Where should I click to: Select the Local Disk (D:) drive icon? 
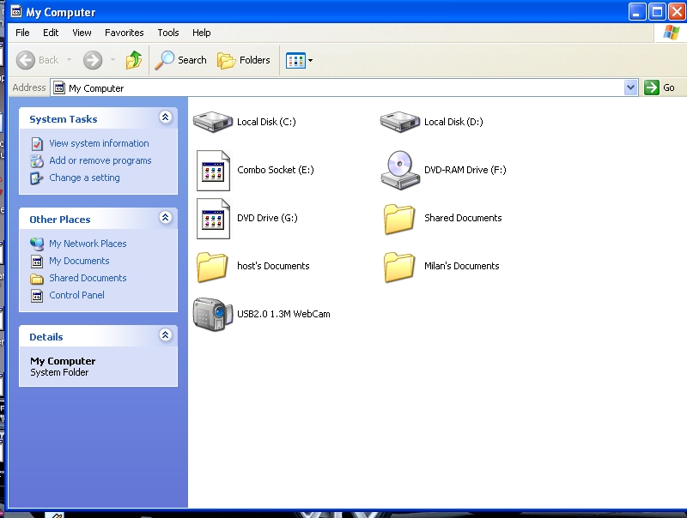(400, 122)
